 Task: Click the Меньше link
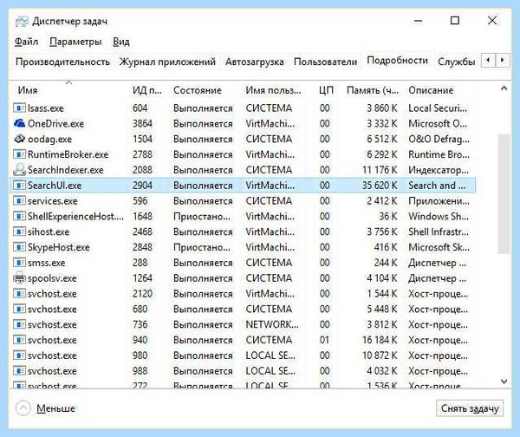point(55,408)
